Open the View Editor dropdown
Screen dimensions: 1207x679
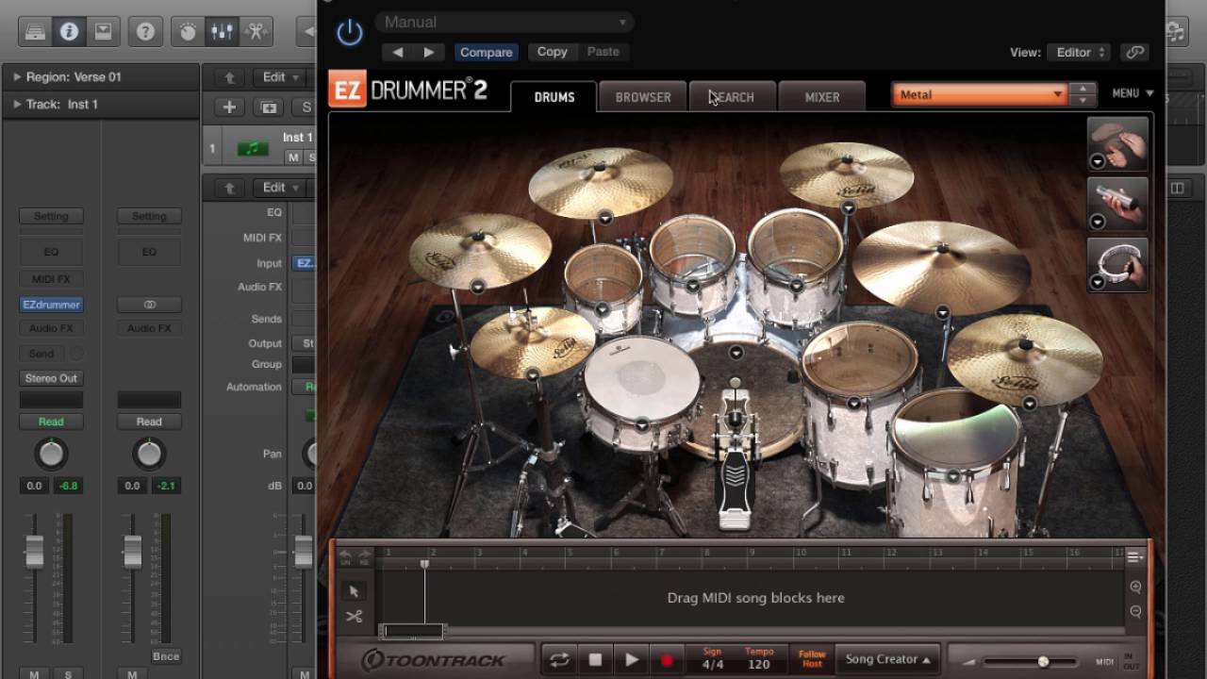pyautogui.click(x=1079, y=52)
